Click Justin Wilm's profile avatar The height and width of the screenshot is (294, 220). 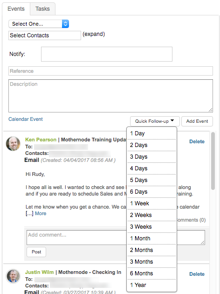click(13, 276)
